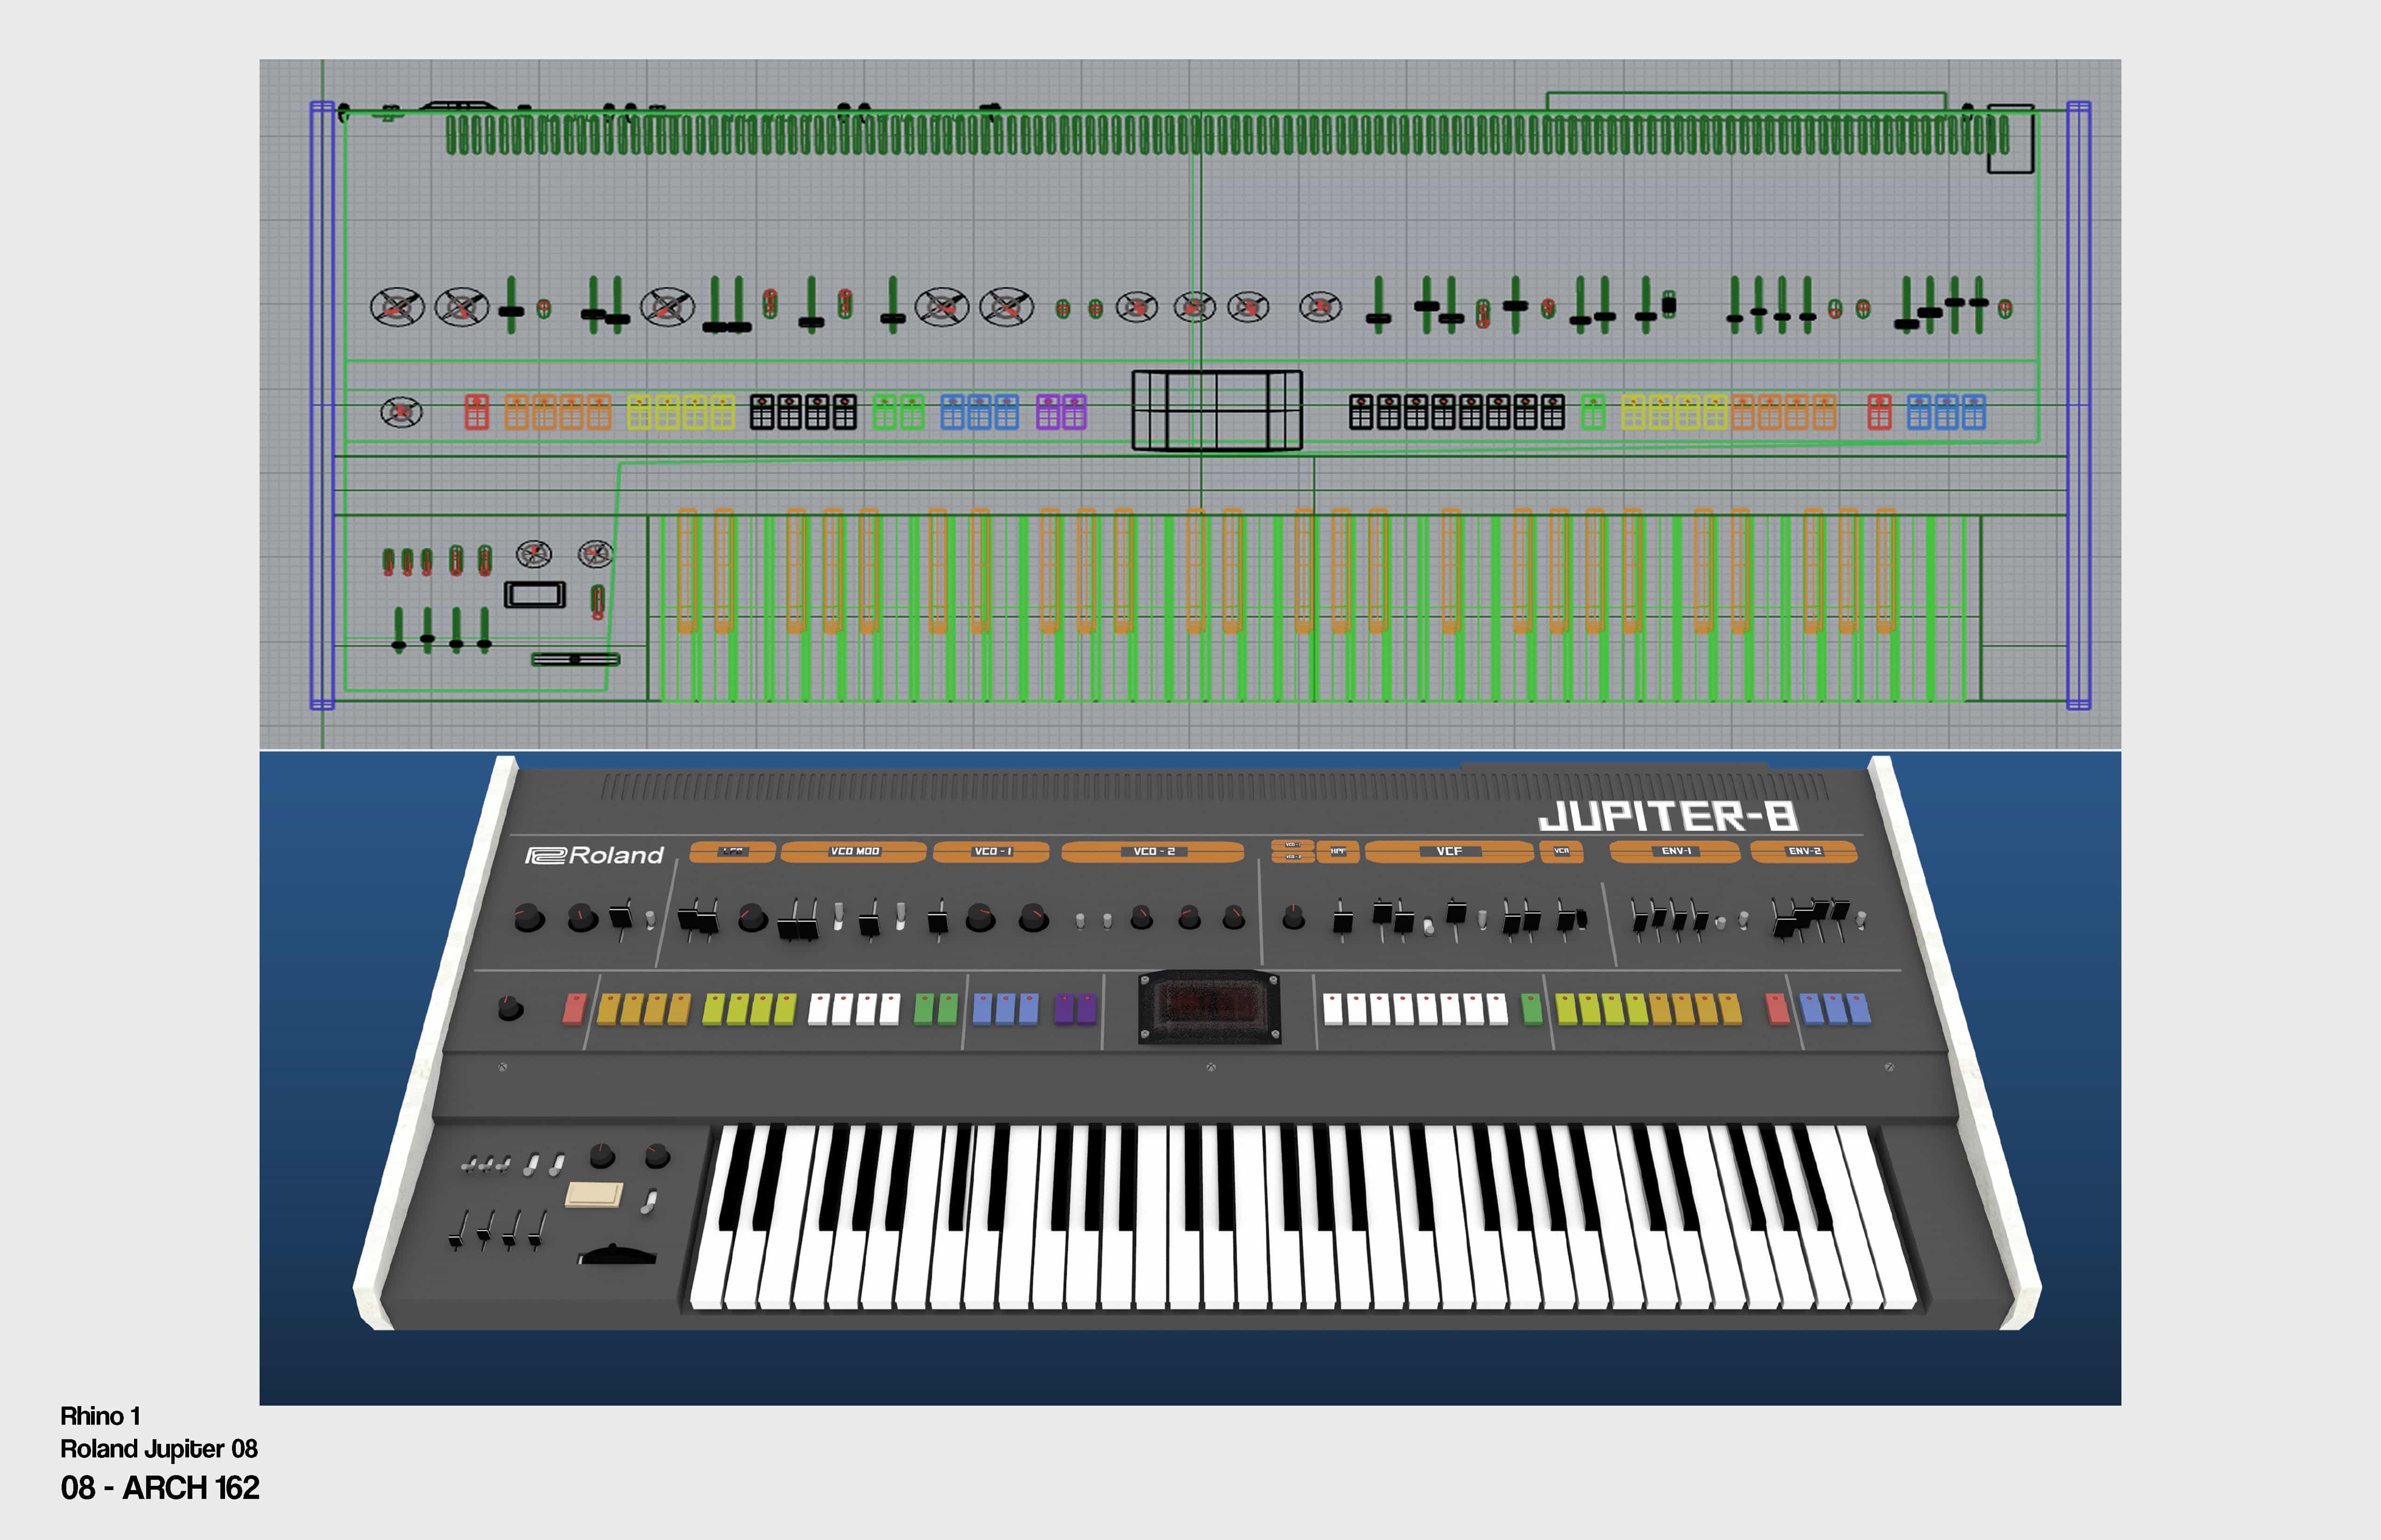
Task: Click the black pitch bender lever in the render
Action: pyautogui.click(x=617, y=1256)
